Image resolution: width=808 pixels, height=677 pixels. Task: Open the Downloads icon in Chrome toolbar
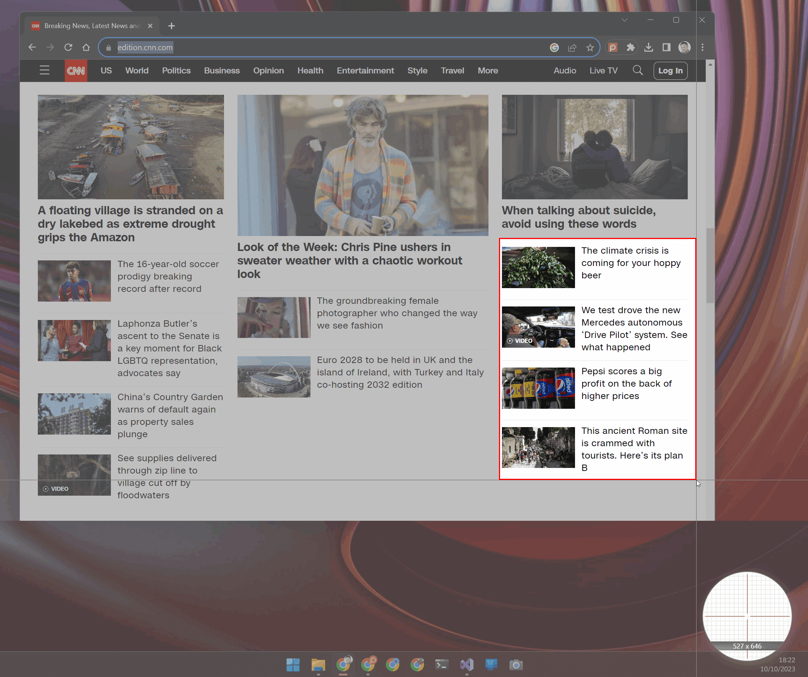[x=649, y=47]
